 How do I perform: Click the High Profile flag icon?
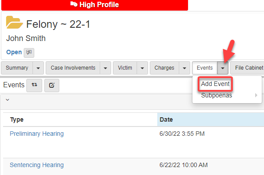74,4
